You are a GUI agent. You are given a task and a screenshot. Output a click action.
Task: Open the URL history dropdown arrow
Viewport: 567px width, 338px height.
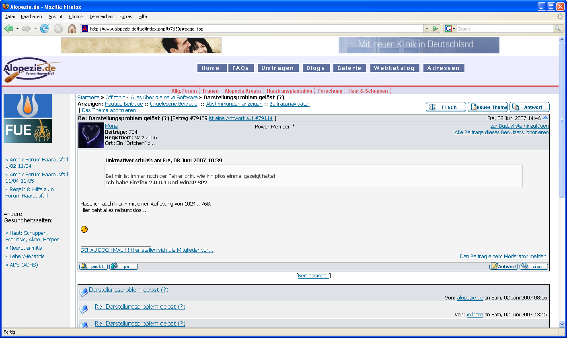(x=427, y=29)
